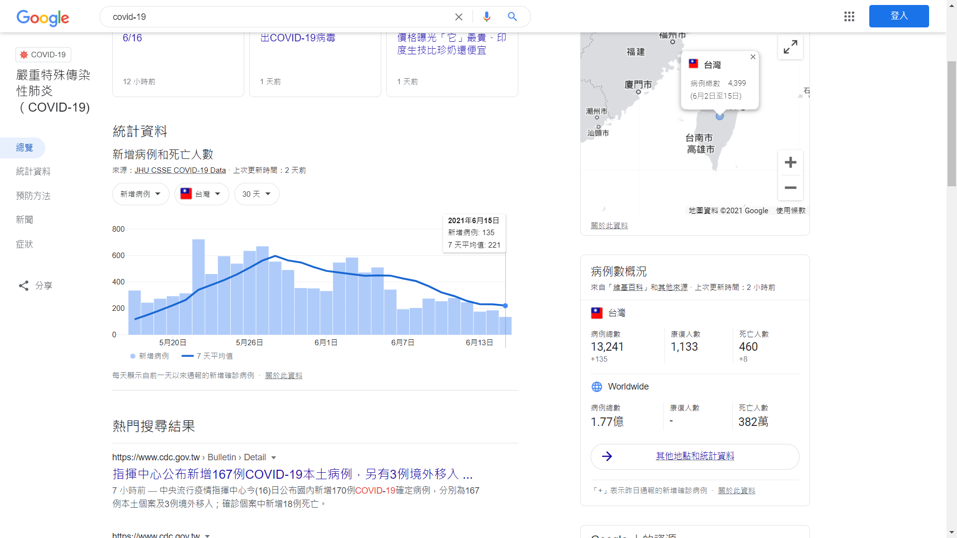This screenshot has height=538, width=957.
Task: Open the 30 天 time range dropdown
Action: coord(256,194)
